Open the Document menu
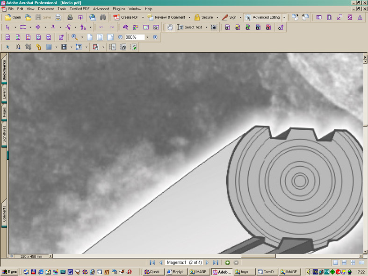This screenshot has height=276, width=368. 46,9
